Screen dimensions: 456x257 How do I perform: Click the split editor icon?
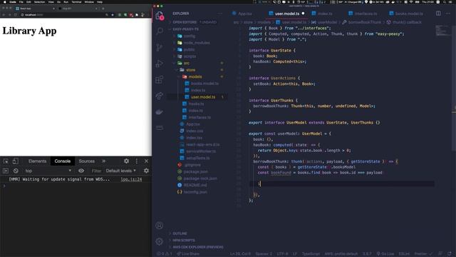[438, 14]
